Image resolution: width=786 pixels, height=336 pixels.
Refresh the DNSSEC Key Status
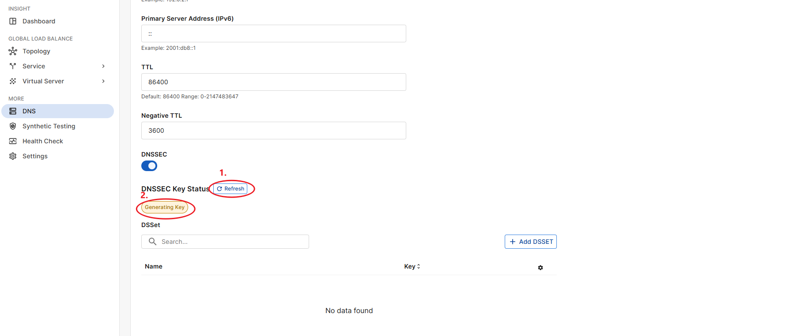pyautogui.click(x=231, y=189)
